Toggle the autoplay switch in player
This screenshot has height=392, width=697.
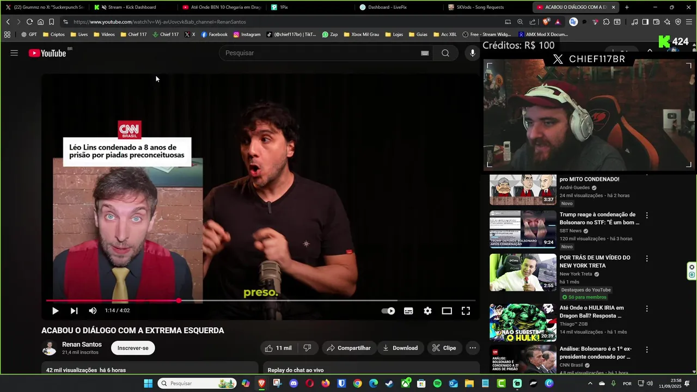click(388, 311)
